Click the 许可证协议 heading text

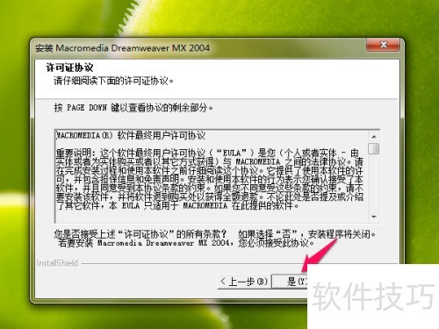69,68
